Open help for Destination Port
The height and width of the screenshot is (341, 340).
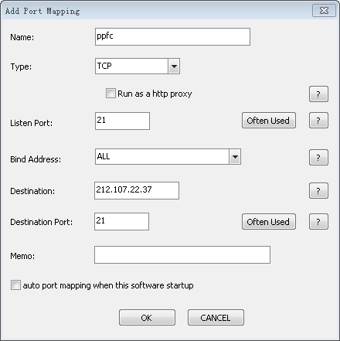coord(318,222)
